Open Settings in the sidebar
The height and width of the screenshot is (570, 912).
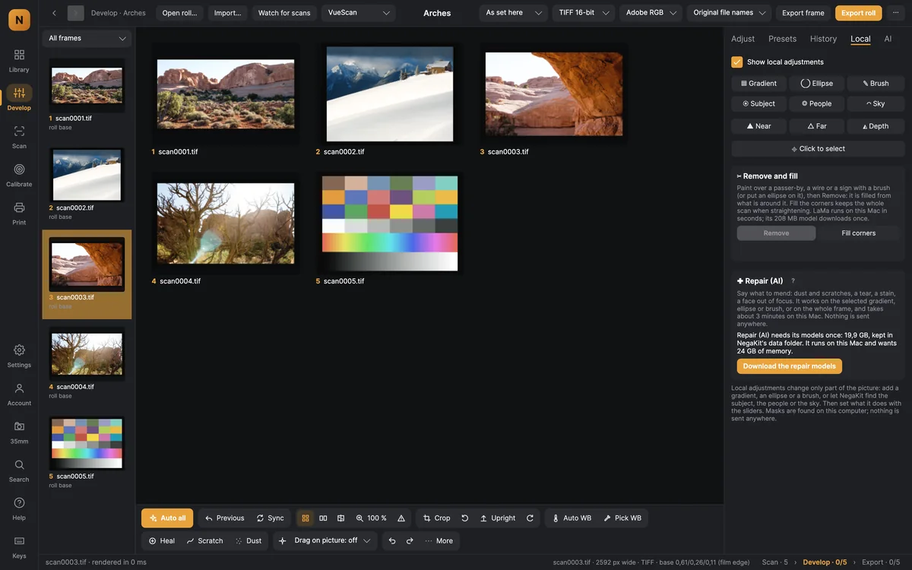click(x=19, y=356)
